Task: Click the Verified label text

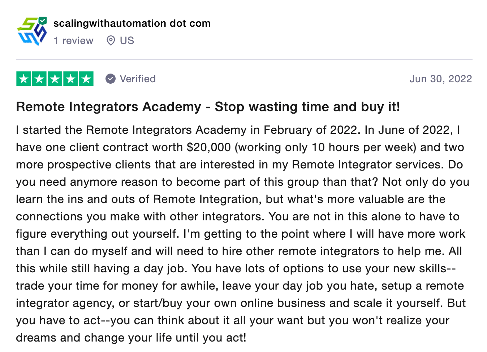Action: [138, 79]
